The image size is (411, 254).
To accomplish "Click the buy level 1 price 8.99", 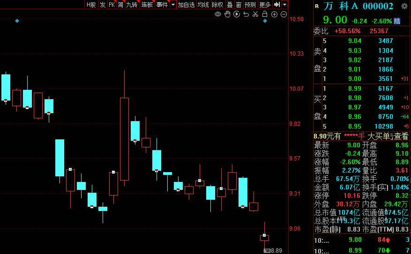I will point(355,88).
